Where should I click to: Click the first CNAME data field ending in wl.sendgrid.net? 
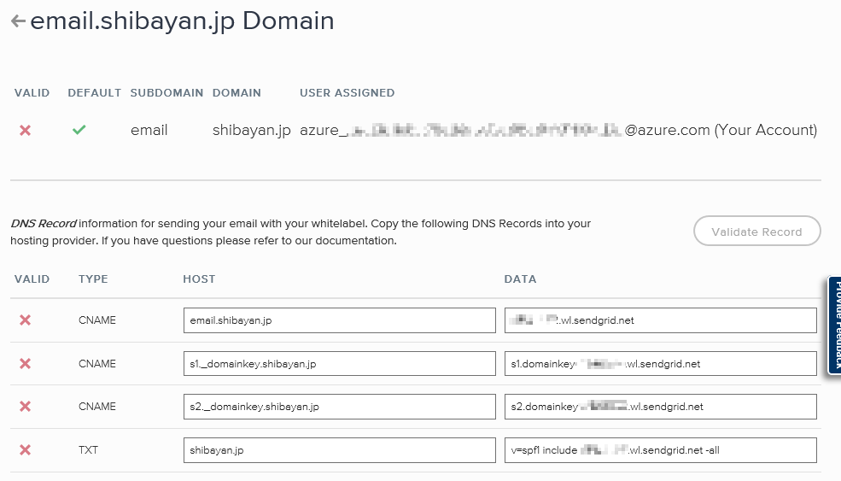660,320
